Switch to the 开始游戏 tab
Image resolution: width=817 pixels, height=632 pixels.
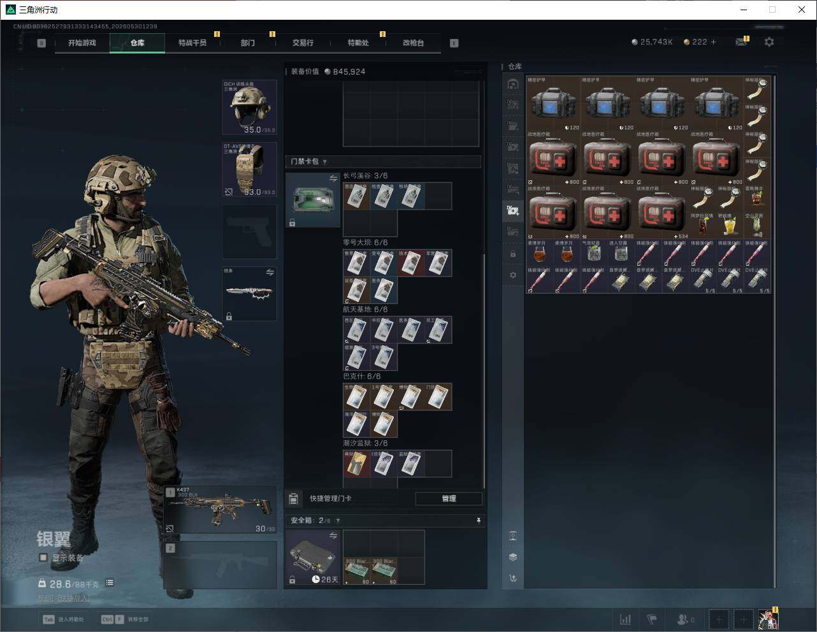coord(82,43)
